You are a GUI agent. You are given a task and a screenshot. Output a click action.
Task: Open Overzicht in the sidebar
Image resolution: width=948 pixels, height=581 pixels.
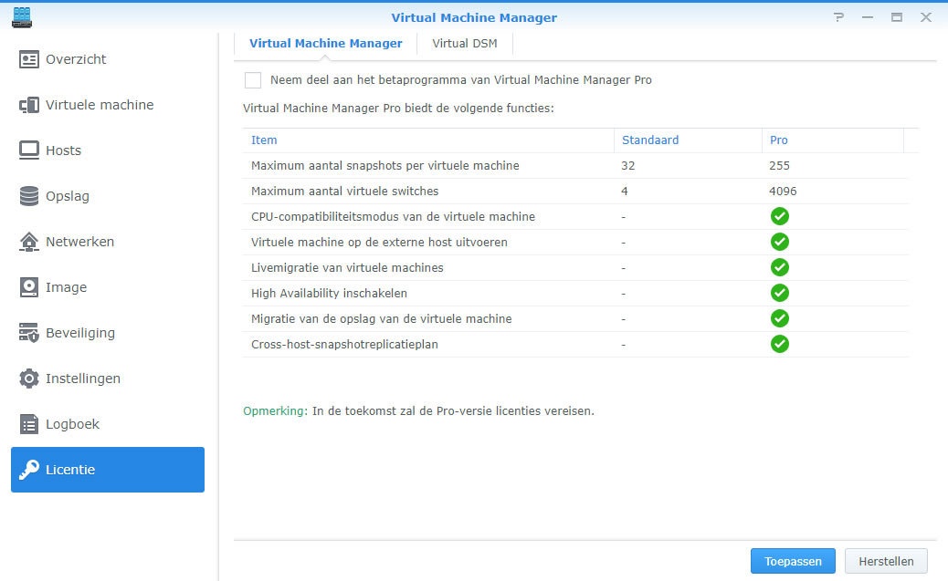(x=108, y=59)
